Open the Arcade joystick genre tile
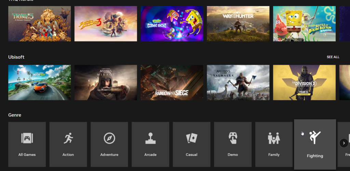 [x=150, y=144]
